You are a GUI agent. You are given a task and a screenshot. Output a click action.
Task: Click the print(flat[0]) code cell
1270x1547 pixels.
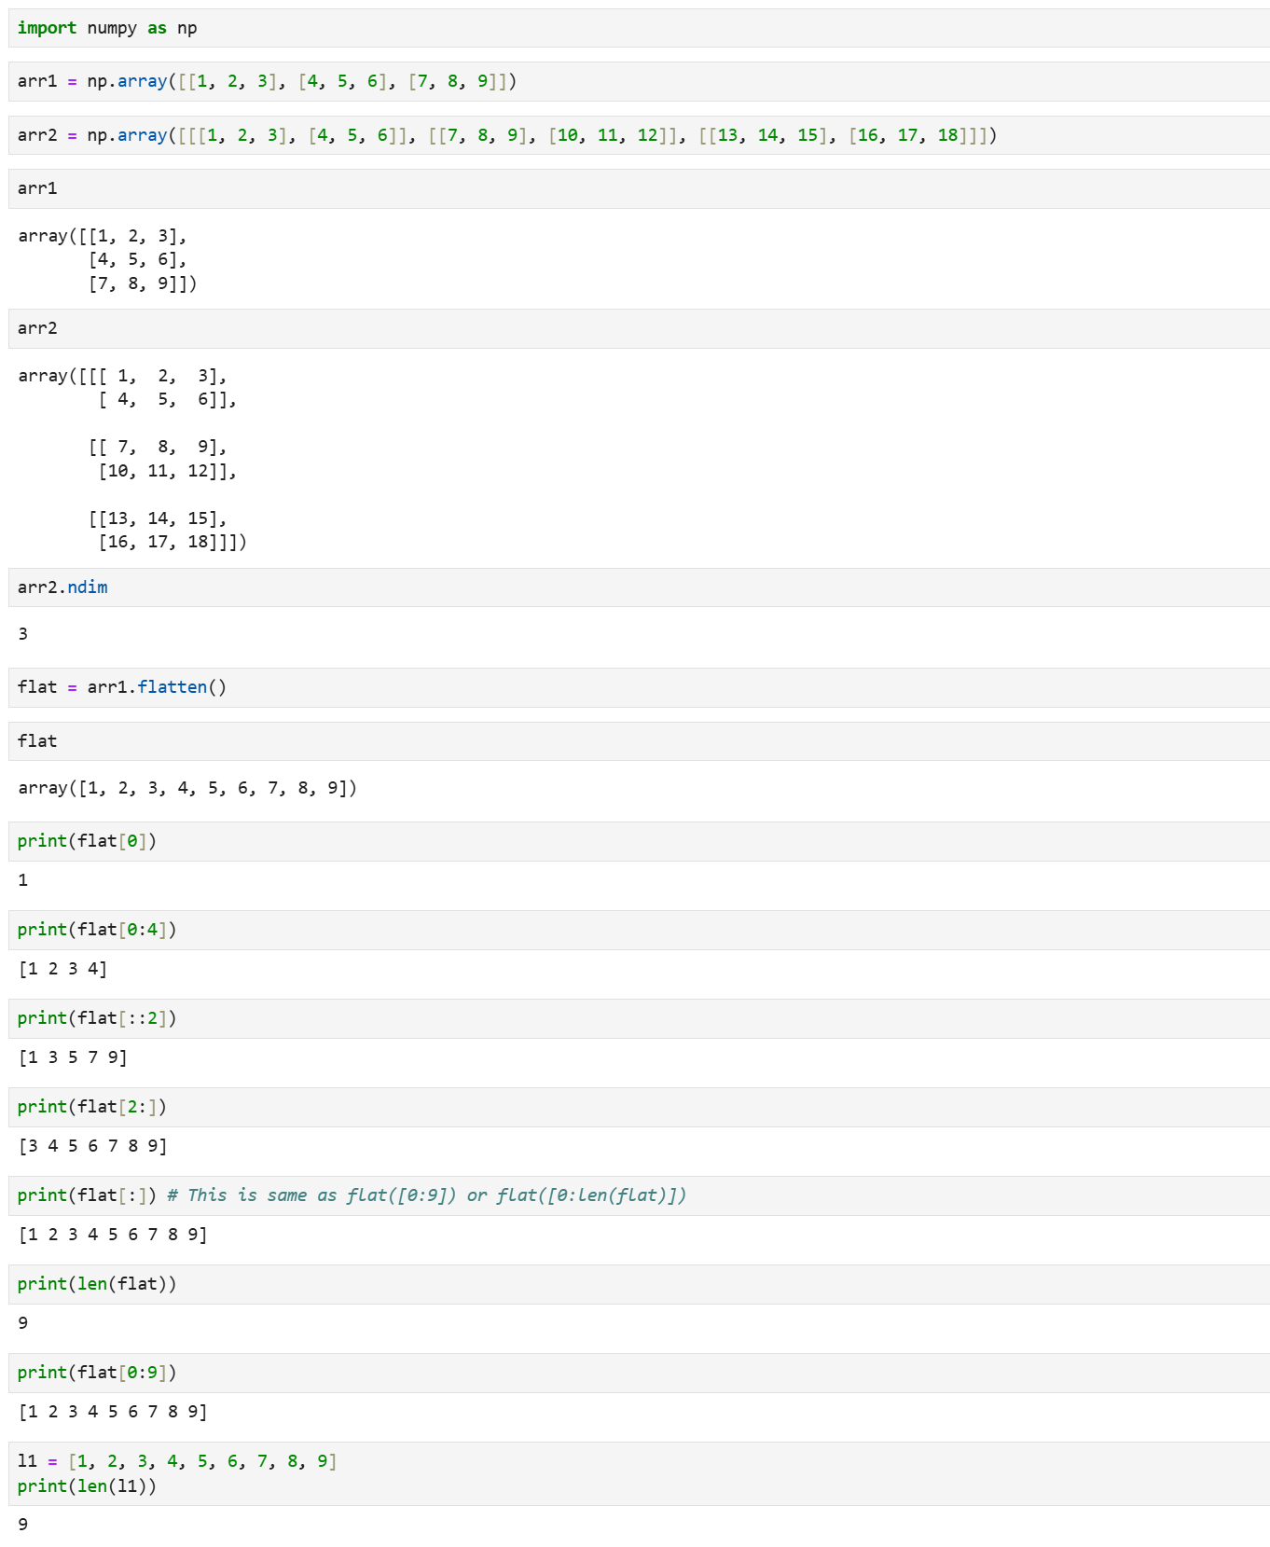pyautogui.click(x=87, y=841)
